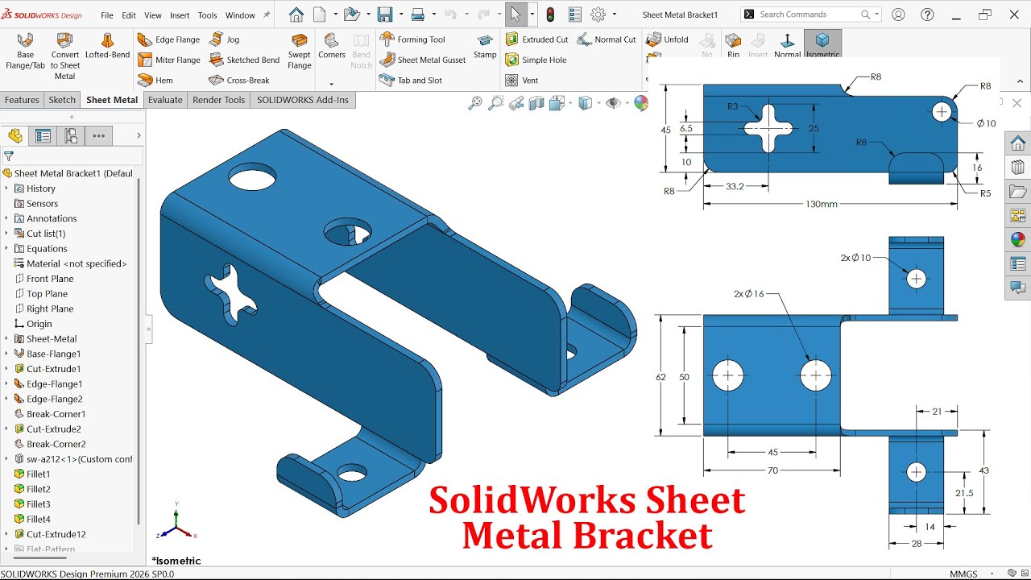Viewport: 1031px width, 580px height.
Task: Click MMGS units in status bar
Action: point(963,574)
